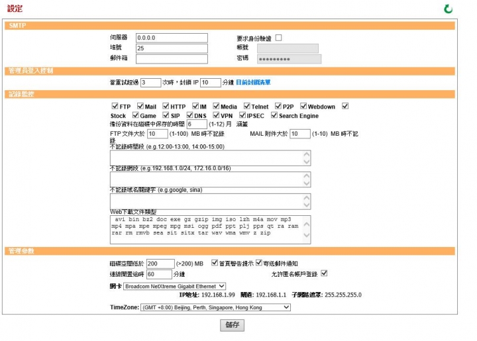This screenshot has width=477, height=341.
Task: Click down arrow in Web下載文件類型 scrollbar
Action: (307, 234)
